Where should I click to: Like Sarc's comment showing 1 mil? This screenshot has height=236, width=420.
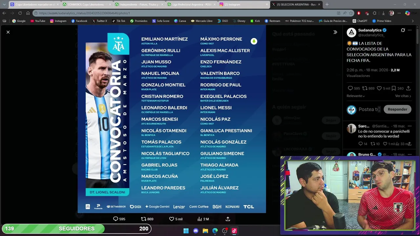click(385, 144)
